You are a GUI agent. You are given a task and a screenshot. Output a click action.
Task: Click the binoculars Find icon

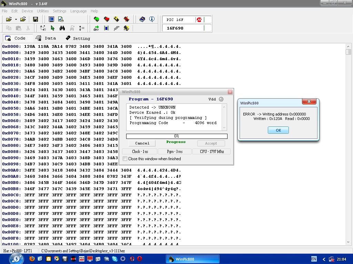coord(62,28)
